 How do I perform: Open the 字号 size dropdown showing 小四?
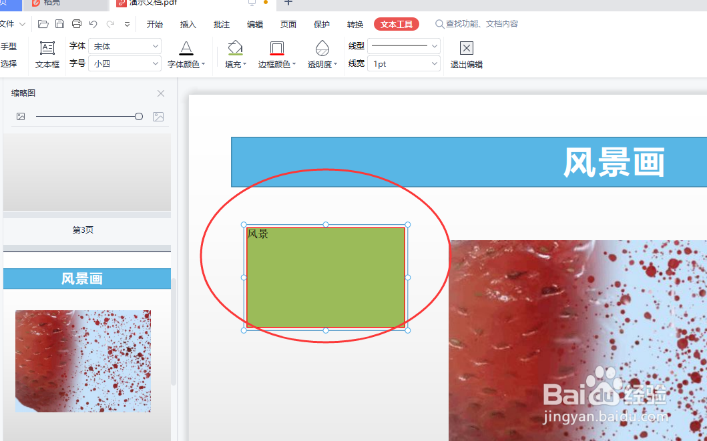[125, 64]
